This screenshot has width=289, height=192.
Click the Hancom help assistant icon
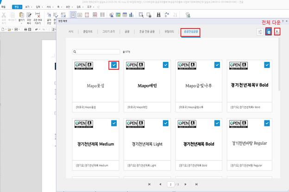188,15
